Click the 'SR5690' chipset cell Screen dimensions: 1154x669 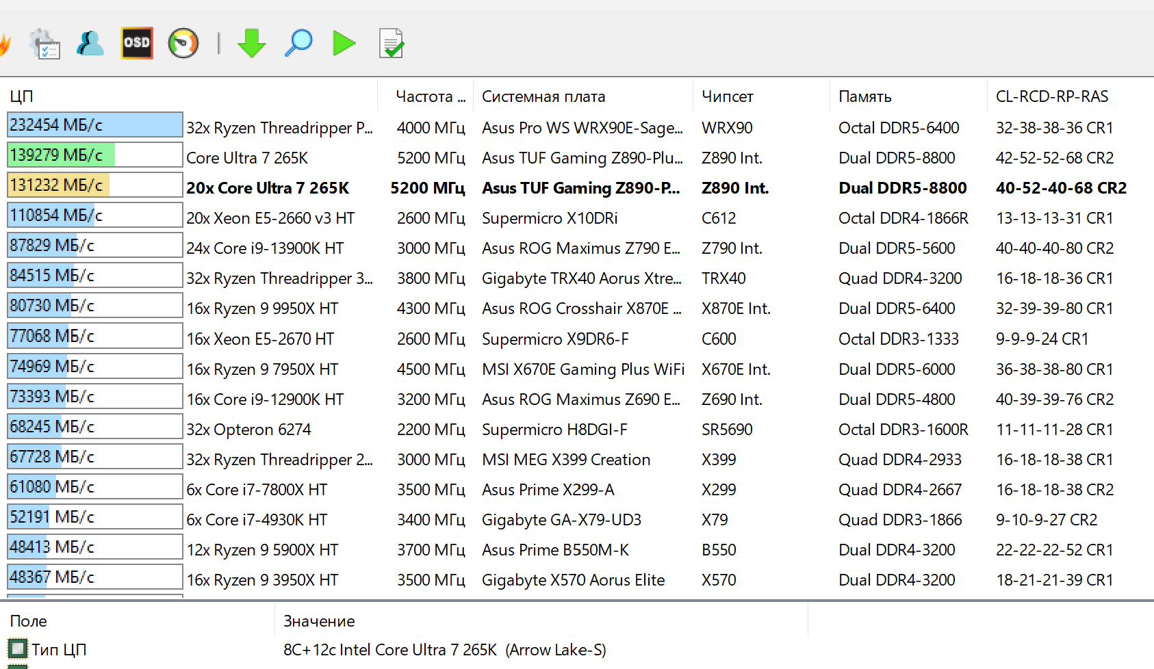(727, 430)
